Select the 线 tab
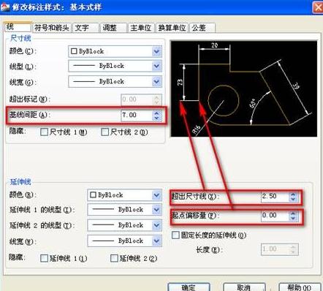 click(18, 27)
